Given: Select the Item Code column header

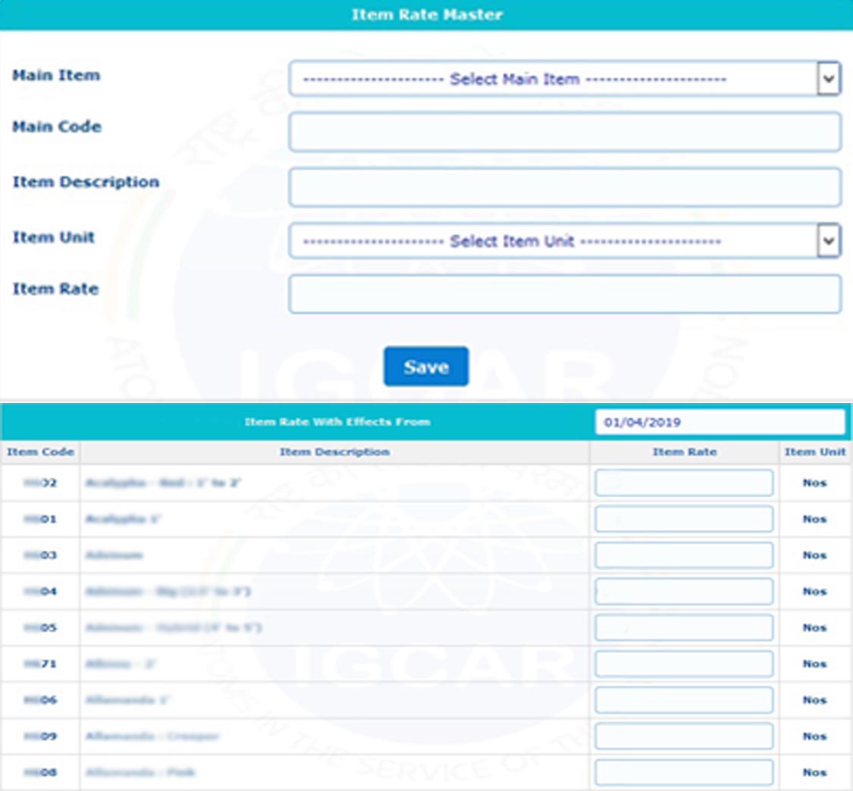Looking at the screenshot, I should (x=40, y=452).
